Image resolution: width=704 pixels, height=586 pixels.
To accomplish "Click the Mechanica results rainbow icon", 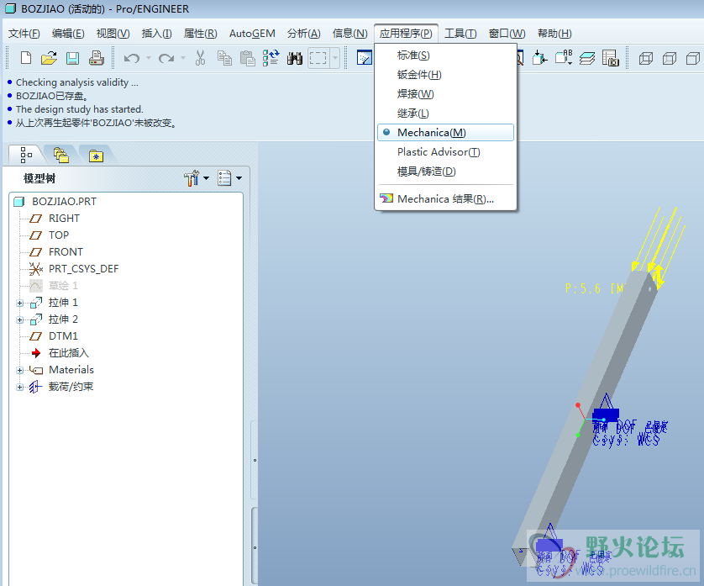I will coord(386,198).
